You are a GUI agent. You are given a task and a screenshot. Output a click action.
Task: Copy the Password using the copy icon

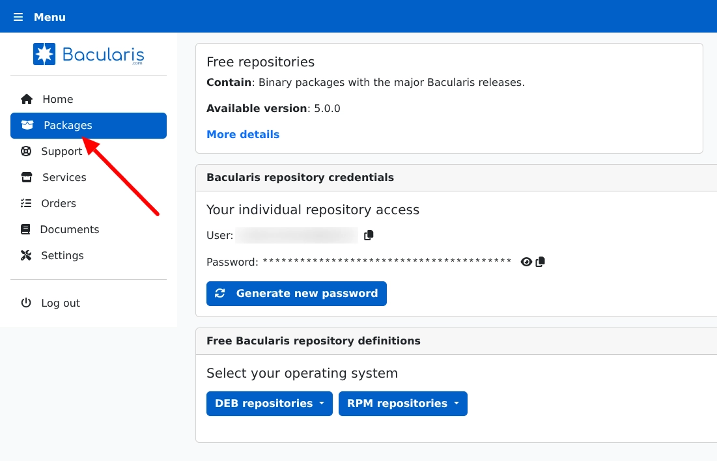(x=539, y=262)
